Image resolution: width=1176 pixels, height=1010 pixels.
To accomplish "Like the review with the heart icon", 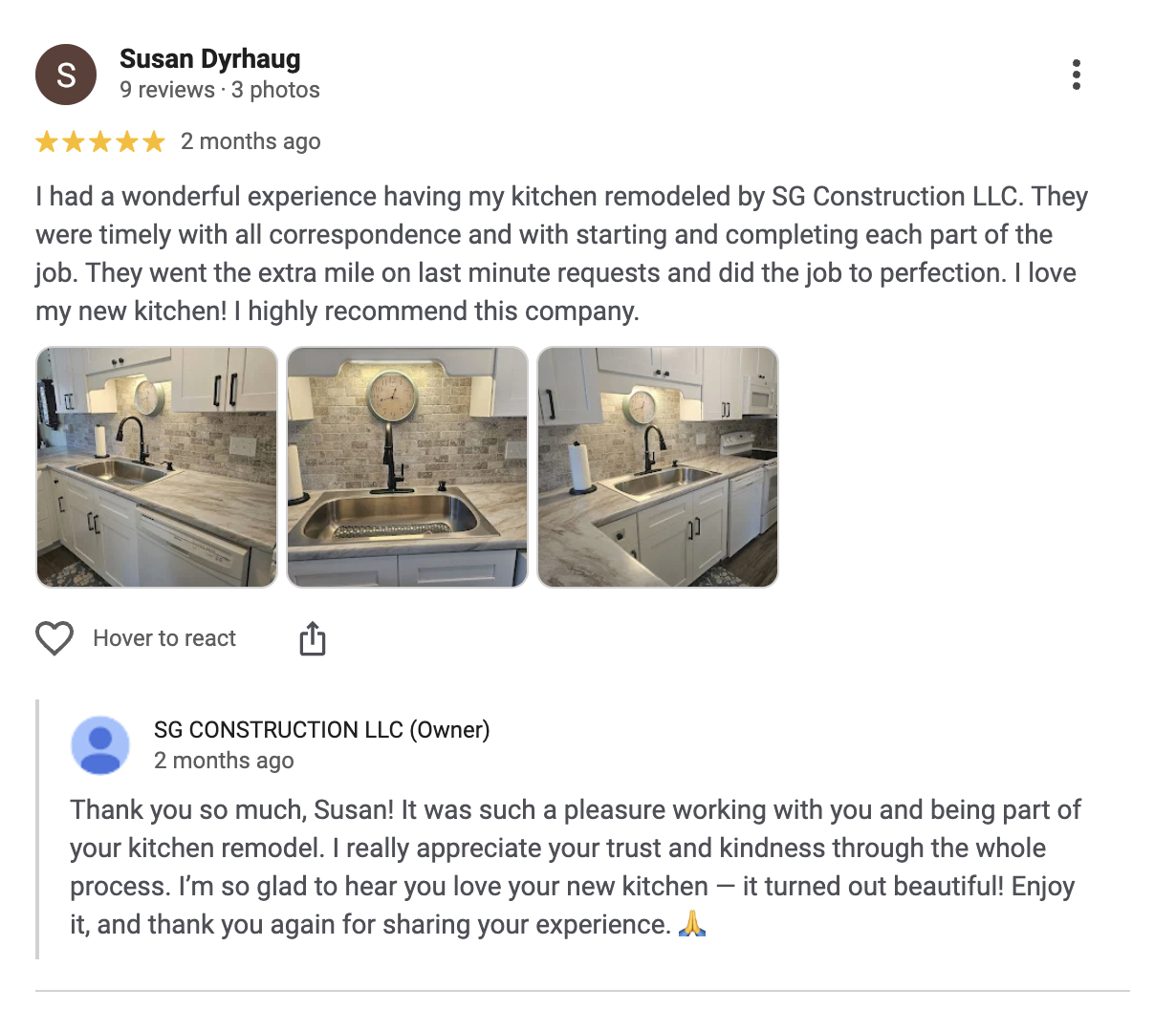I will click(x=54, y=638).
